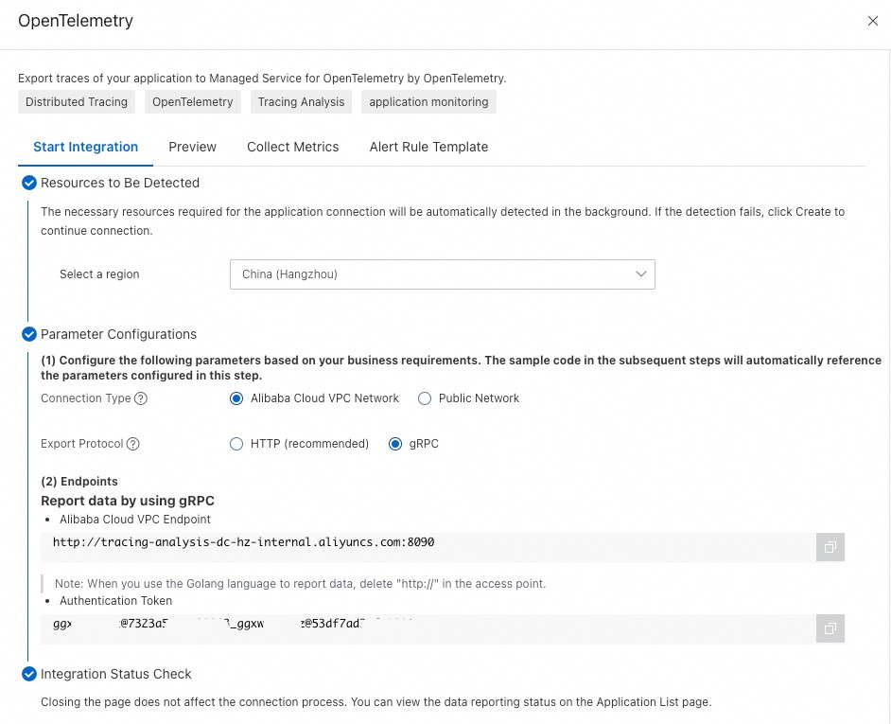Click the Resources to Be Detected checkmark icon

coord(28,183)
